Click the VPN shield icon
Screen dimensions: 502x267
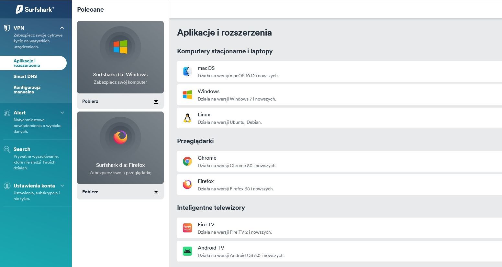7,28
